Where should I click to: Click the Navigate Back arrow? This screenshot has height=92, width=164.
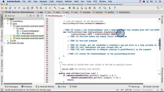click(46, 8)
